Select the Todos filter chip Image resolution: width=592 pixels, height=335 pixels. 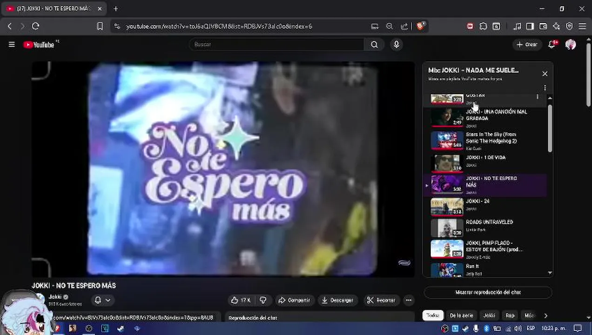pos(433,315)
